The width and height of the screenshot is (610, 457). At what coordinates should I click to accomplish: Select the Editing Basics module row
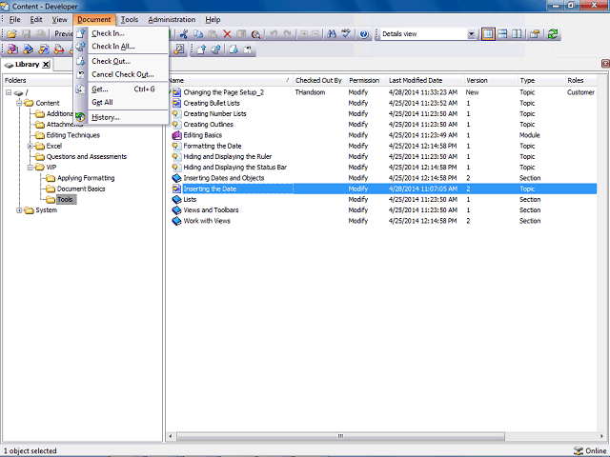383,135
